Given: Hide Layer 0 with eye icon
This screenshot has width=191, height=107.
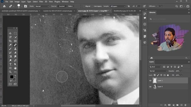Looking at the screenshot, I should (x=150, y=87).
